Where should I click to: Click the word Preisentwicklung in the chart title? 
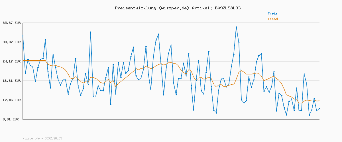click(135, 8)
